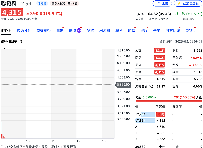Click the red 市價 bid badge
The height and width of the screenshot is (148, 203).
tap(161, 114)
